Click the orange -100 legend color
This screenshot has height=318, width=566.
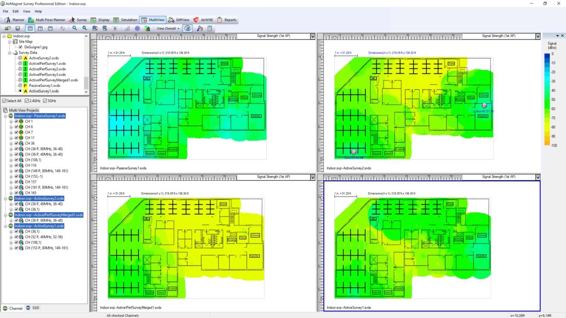pos(547,143)
